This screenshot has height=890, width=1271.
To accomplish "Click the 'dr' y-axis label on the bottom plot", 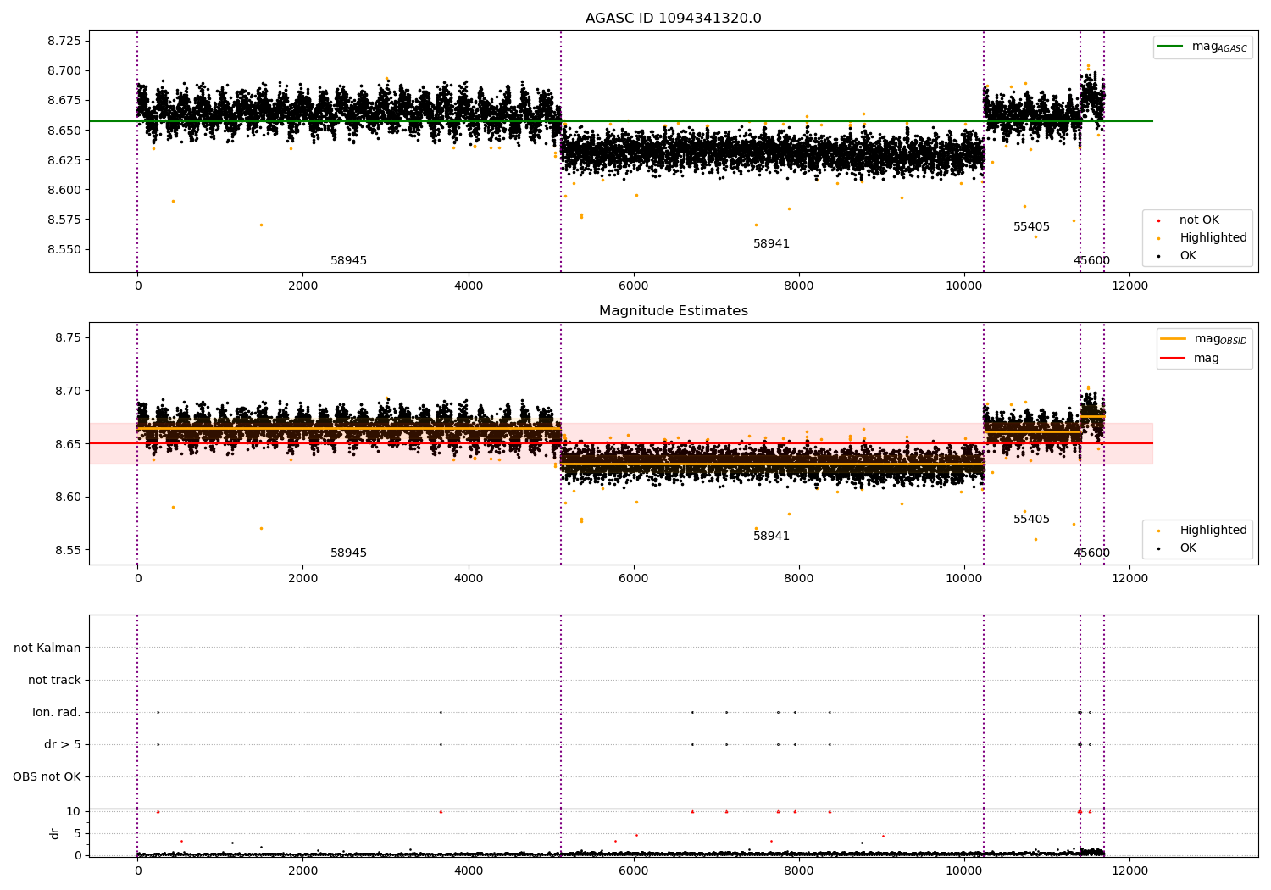I will [x=55, y=833].
